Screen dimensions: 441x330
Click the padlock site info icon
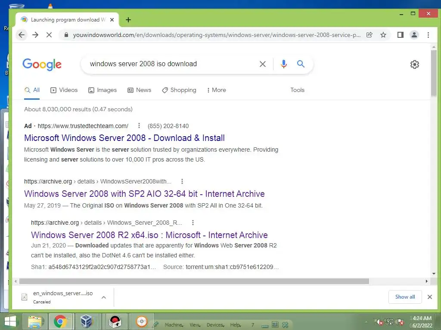[66, 35]
